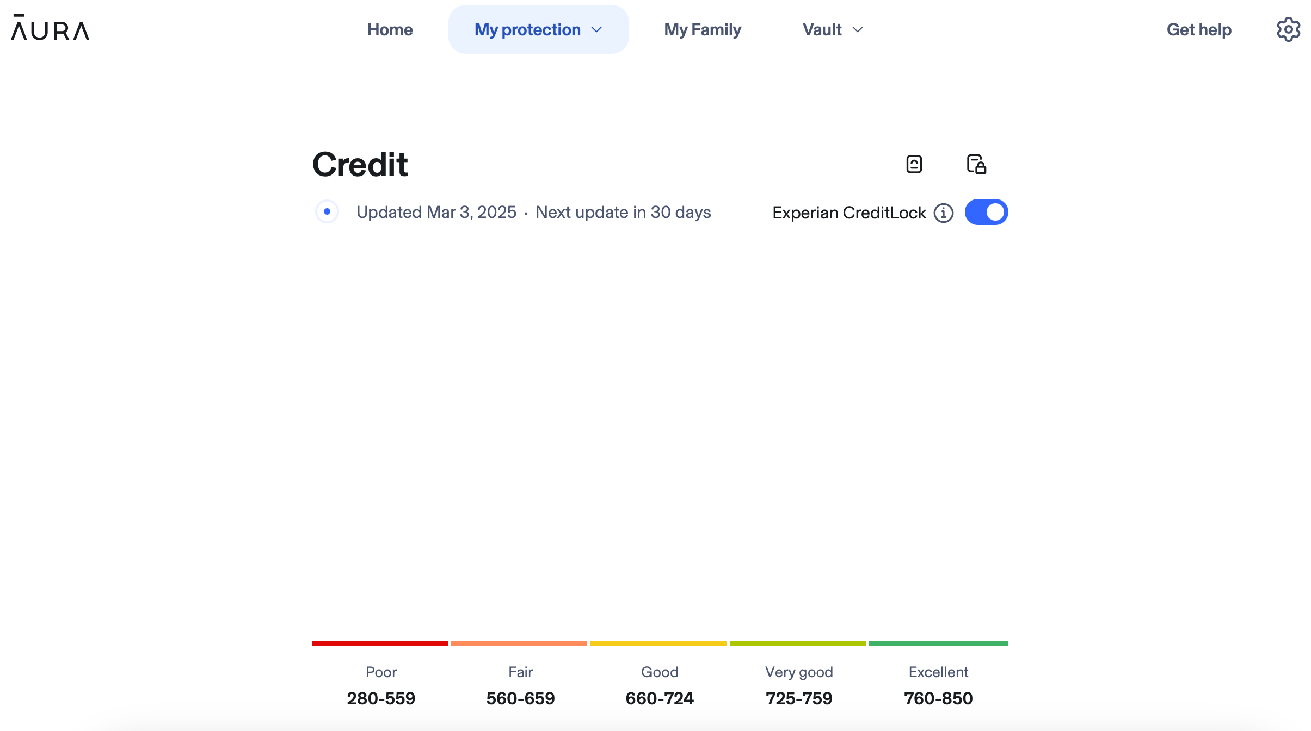Go to the Home tab

(390, 29)
